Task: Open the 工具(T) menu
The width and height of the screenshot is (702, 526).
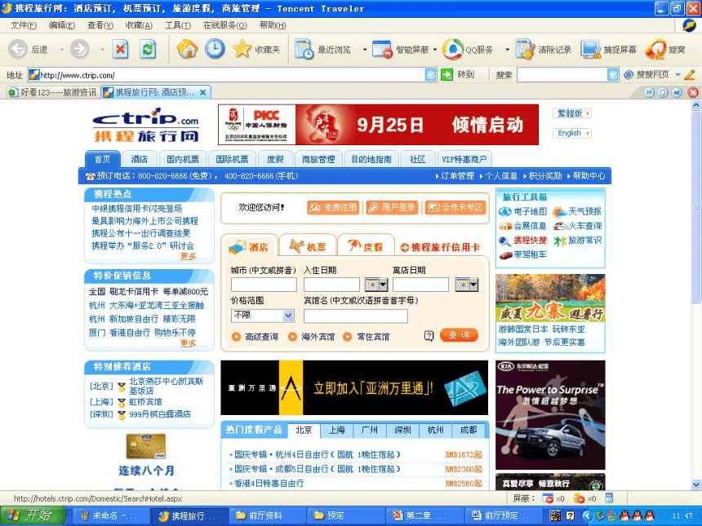Action: pyautogui.click(x=178, y=25)
